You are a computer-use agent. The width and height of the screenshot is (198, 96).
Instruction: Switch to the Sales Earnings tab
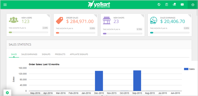(x=29, y=54)
